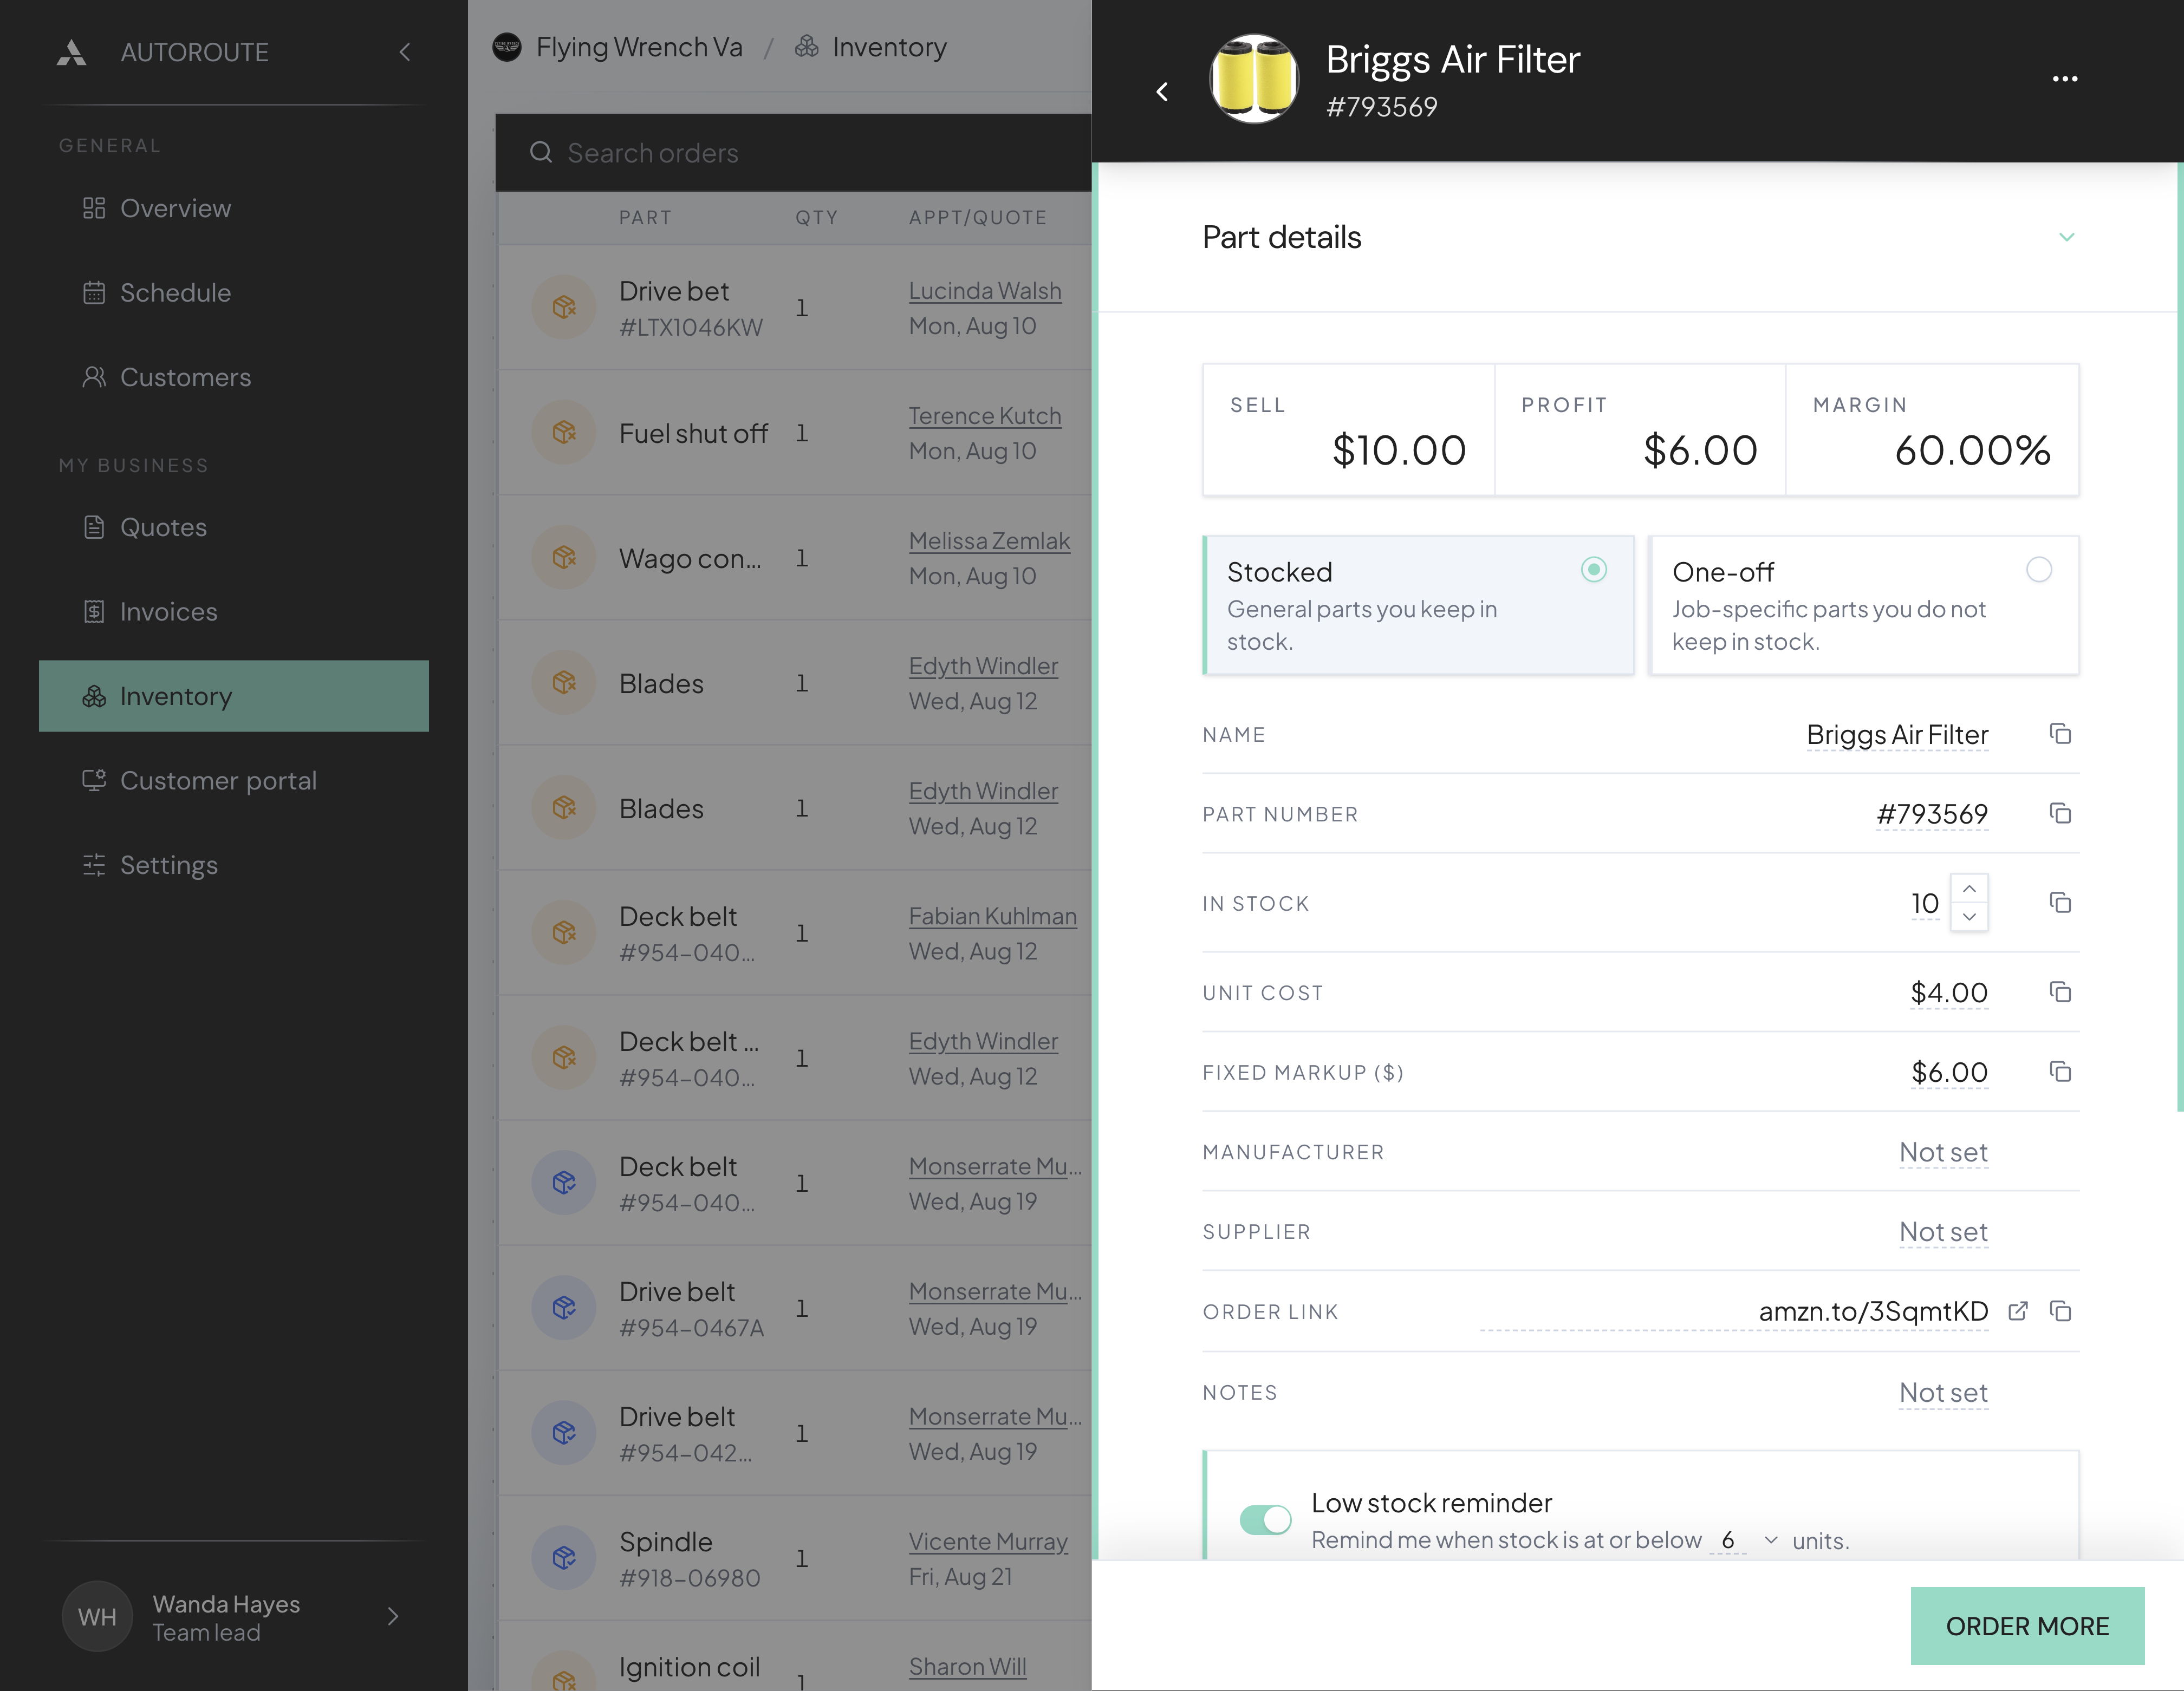The image size is (2184, 1691).
Task: Go back from the part detail panel
Action: tap(1162, 92)
